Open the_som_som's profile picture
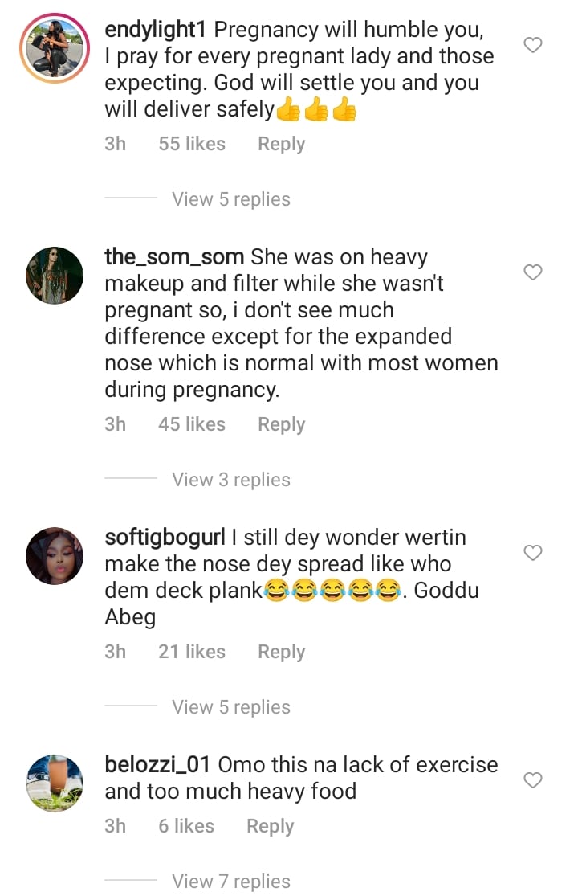 [x=55, y=276]
